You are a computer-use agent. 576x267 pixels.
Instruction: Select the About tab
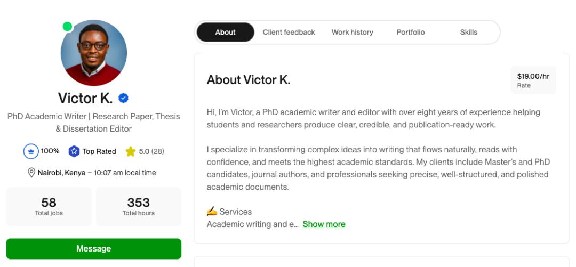tap(225, 33)
